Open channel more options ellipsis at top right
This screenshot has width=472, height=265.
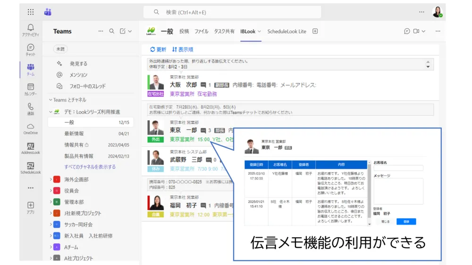(x=438, y=31)
